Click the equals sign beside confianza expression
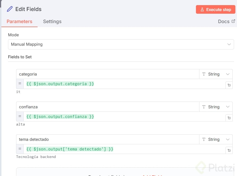The width and height of the screenshot is (237, 176). pos(20,117)
